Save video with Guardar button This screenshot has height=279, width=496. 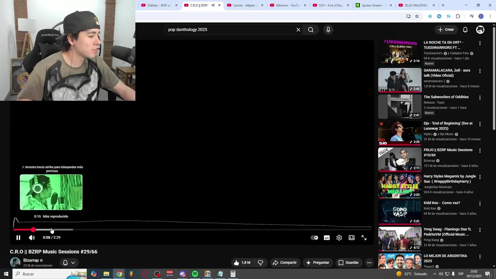pyautogui.click(x=348, y=262)
